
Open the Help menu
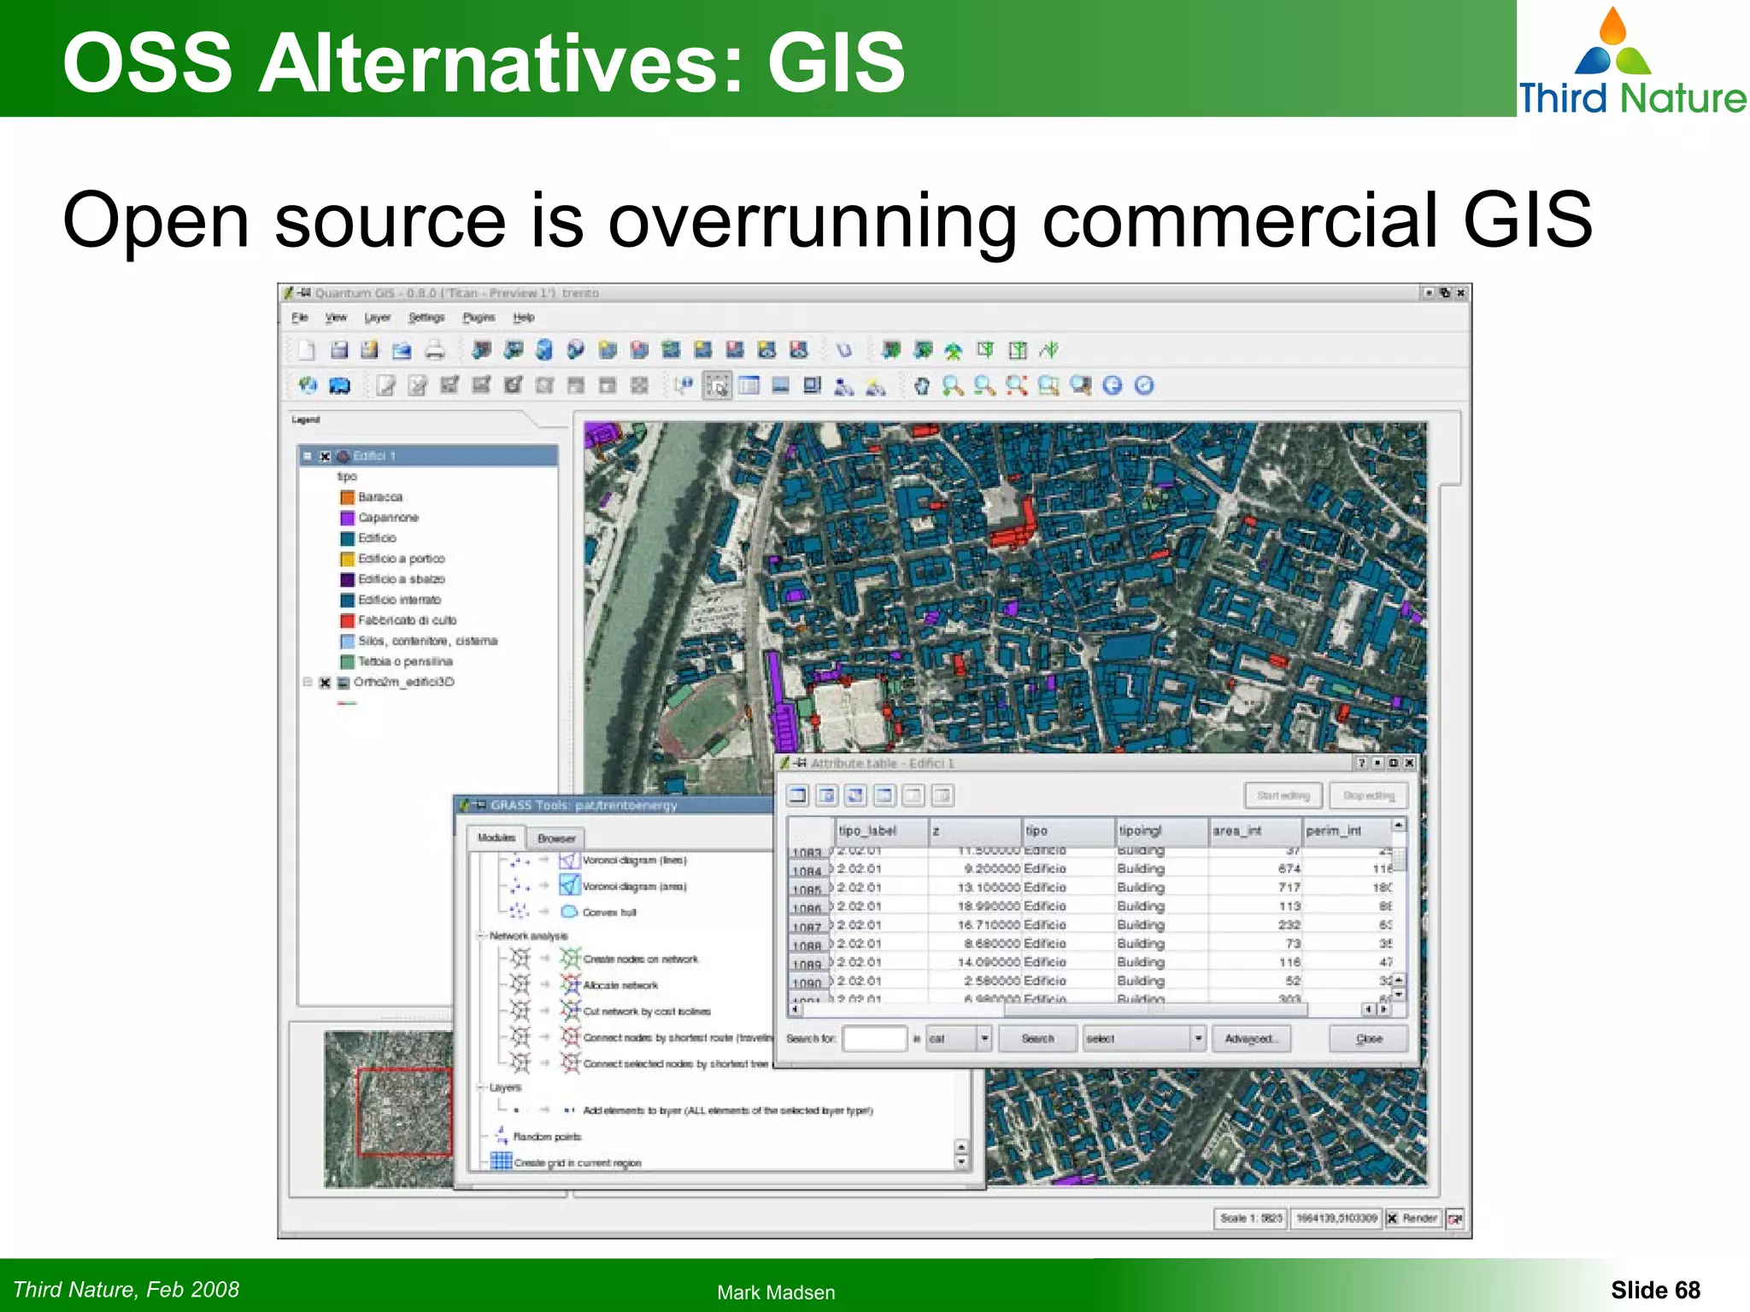pos(524,318)
